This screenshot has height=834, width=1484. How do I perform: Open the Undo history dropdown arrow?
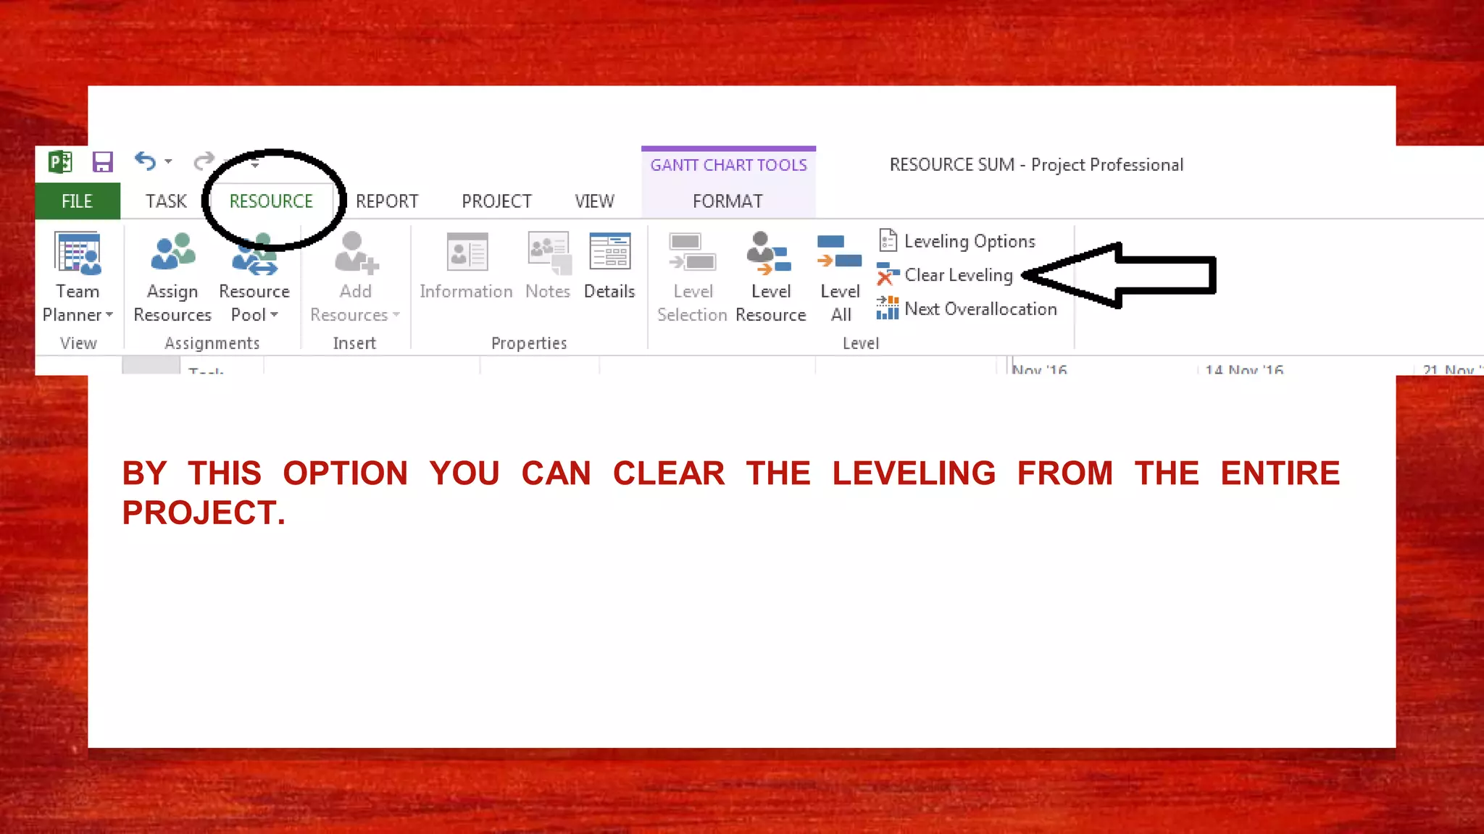(x=168, y=161)
